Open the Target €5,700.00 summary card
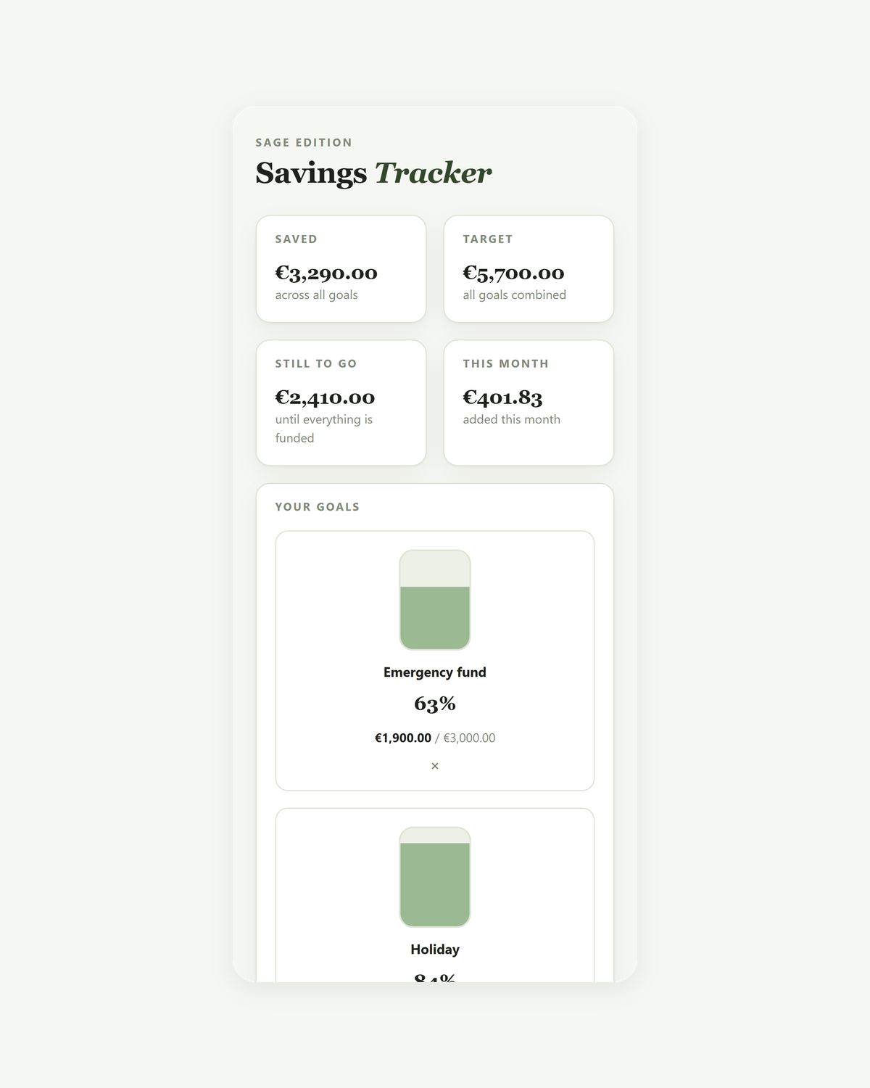The height and width of the screenshot is (1088, 870). coord(529,268)
